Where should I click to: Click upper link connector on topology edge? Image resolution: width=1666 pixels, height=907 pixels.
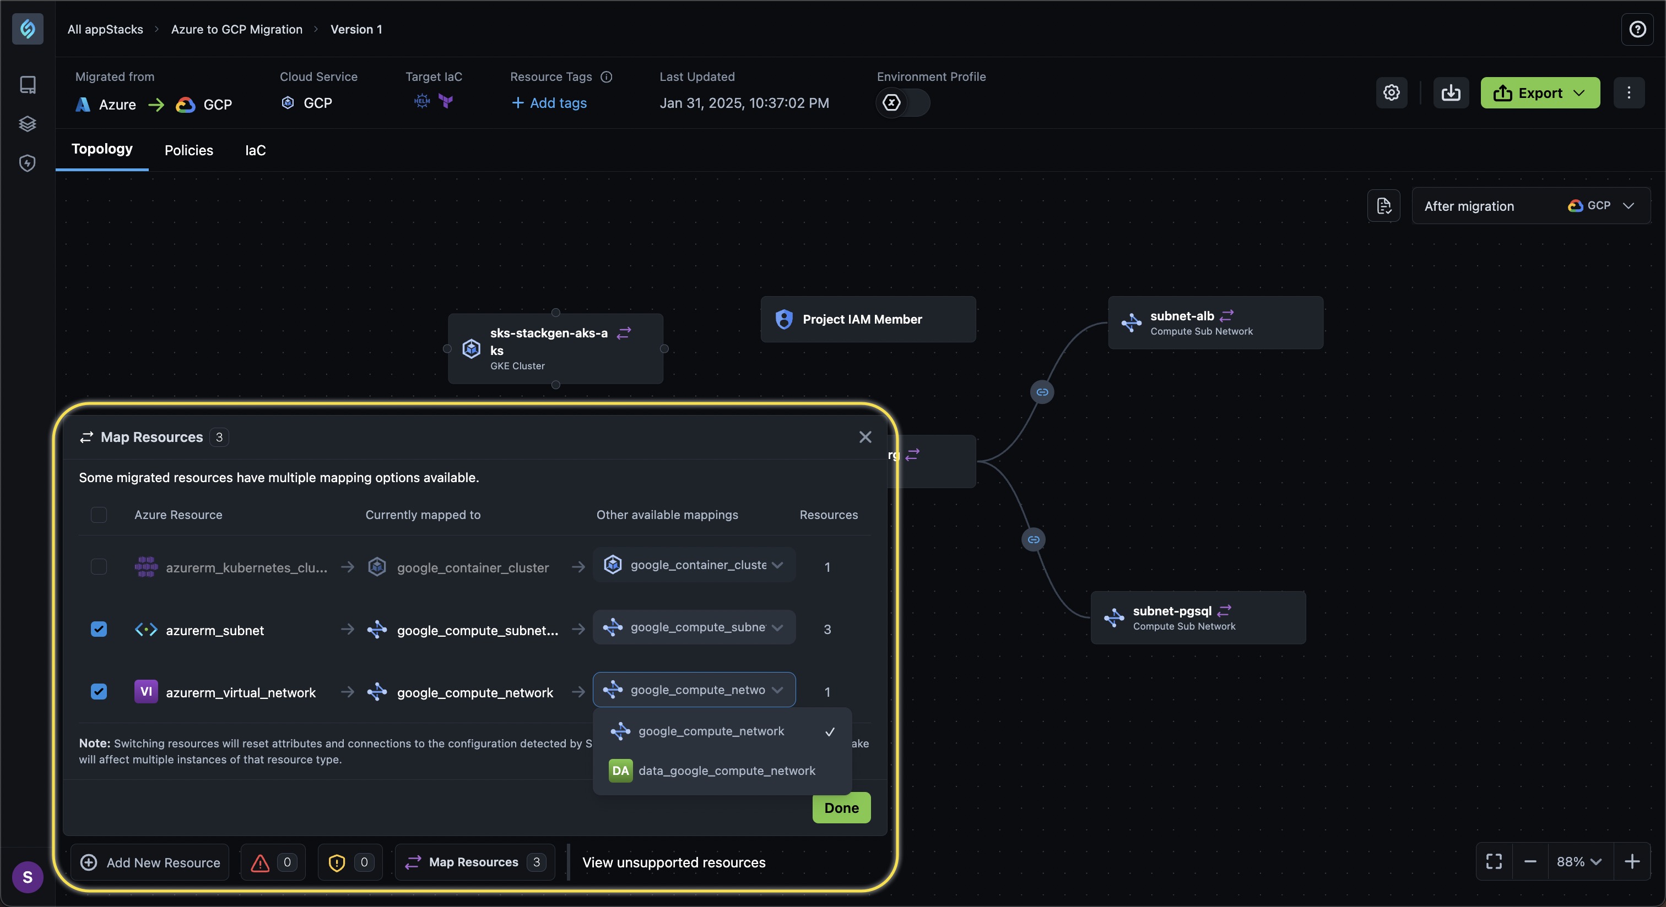pos(1042,392)
